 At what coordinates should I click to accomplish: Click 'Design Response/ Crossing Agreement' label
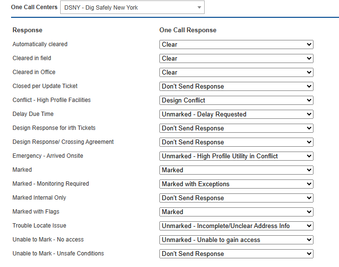click(x=63, y=142)
